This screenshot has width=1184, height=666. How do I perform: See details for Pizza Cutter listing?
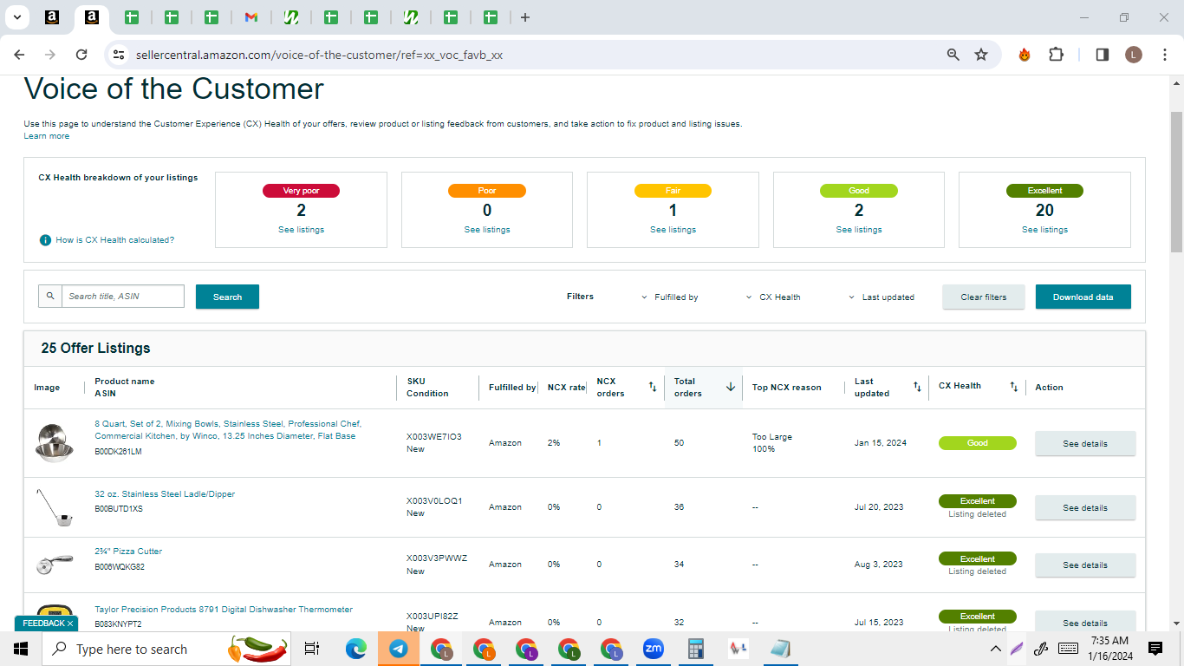[1085, 565]
